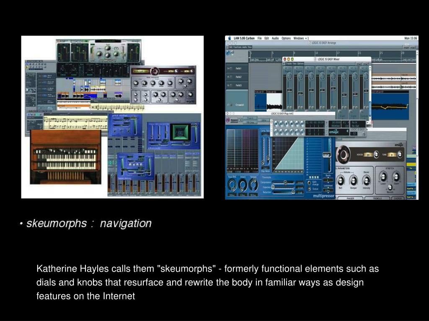Click the first channel pan knob in Mixer

(x=288, y=77)
